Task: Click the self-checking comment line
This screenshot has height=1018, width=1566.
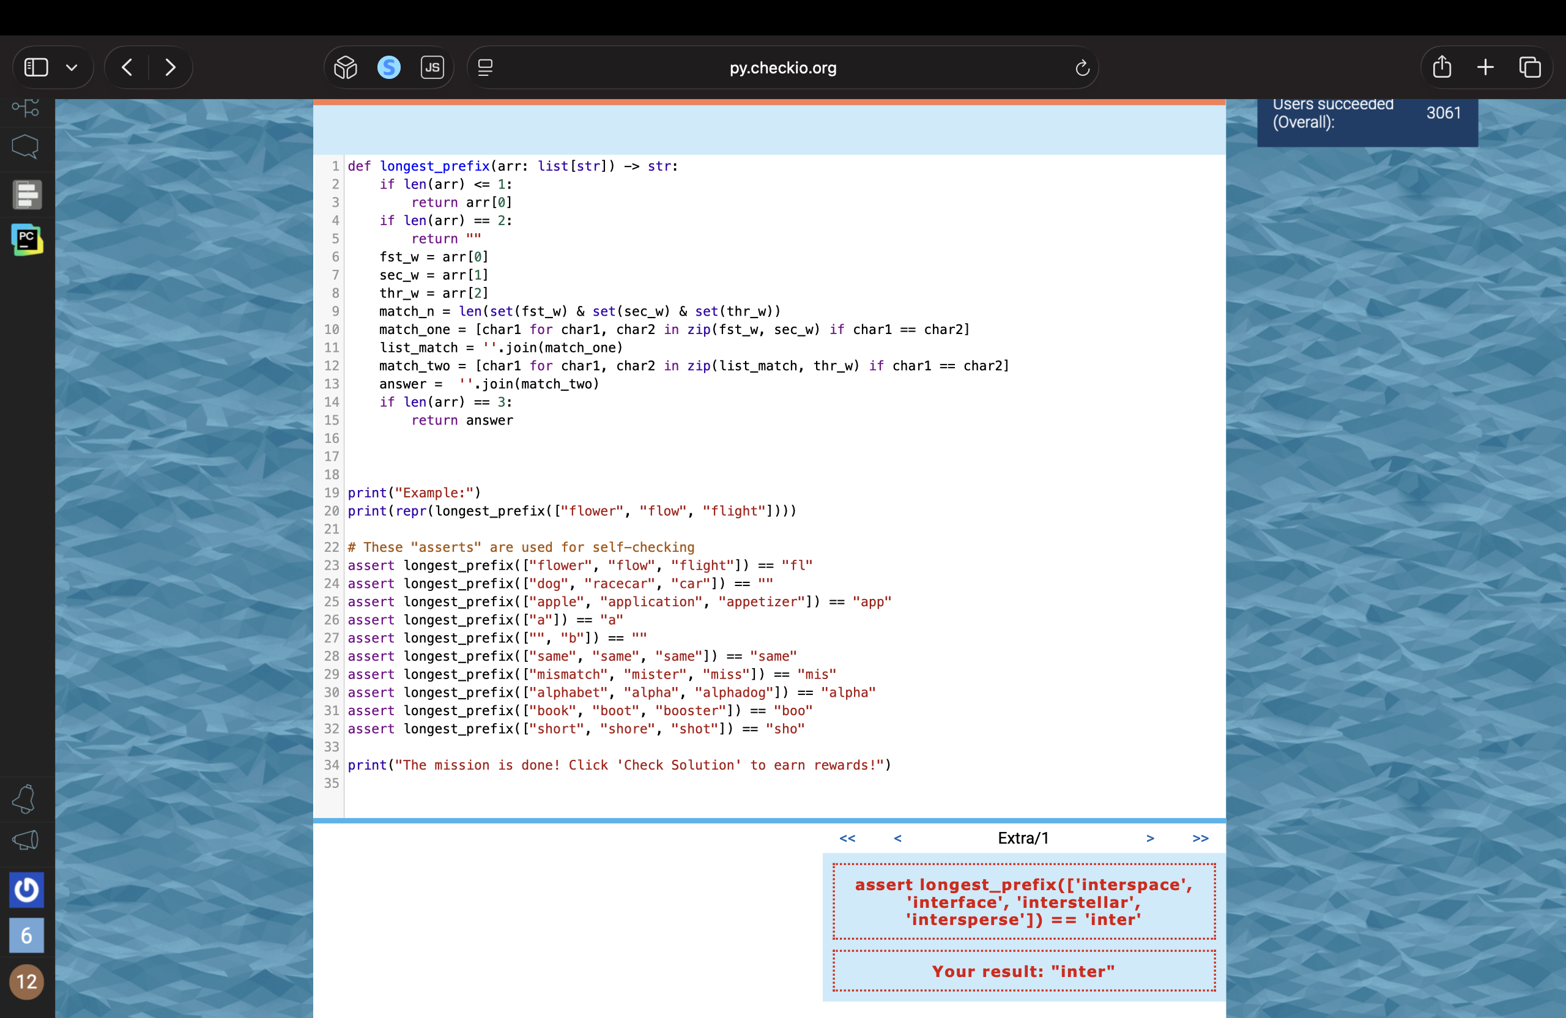Action: click(521, 547)
